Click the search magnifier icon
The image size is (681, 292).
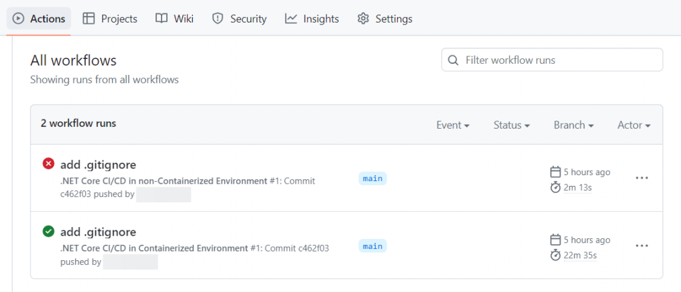[454, 60]
